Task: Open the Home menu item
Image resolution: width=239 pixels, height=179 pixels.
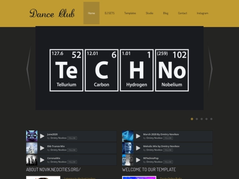Action: click(x=92, y=13)
